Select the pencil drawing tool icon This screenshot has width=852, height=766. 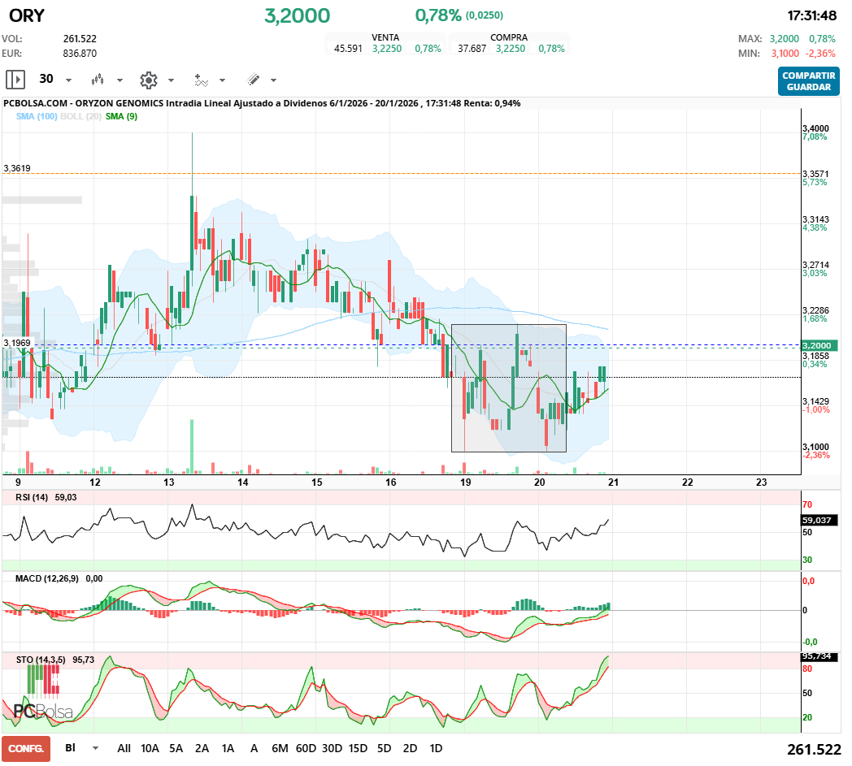253,80
